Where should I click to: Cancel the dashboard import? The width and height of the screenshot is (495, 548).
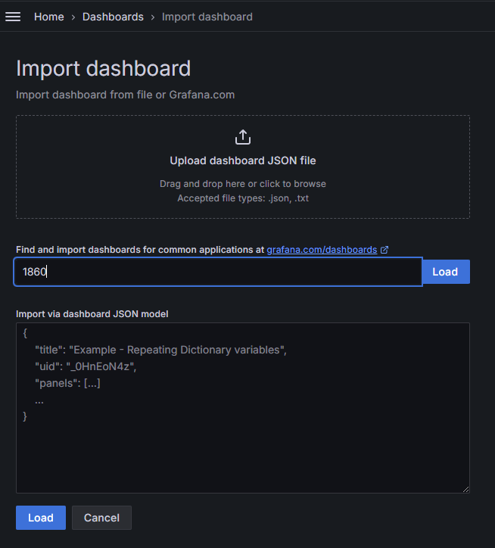pyautogui.click(x=101, y=518)
